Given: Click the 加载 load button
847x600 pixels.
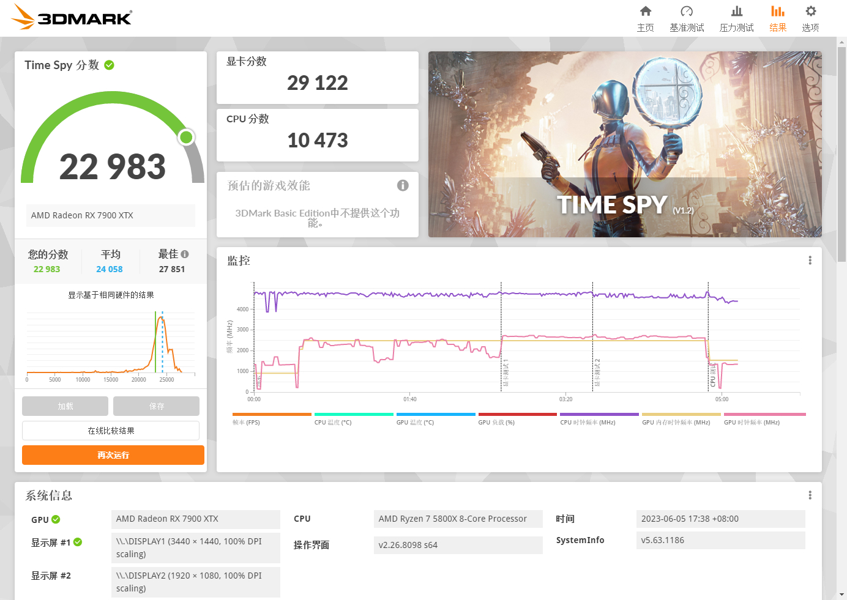Looking at the screenshot, I should 65,406.
